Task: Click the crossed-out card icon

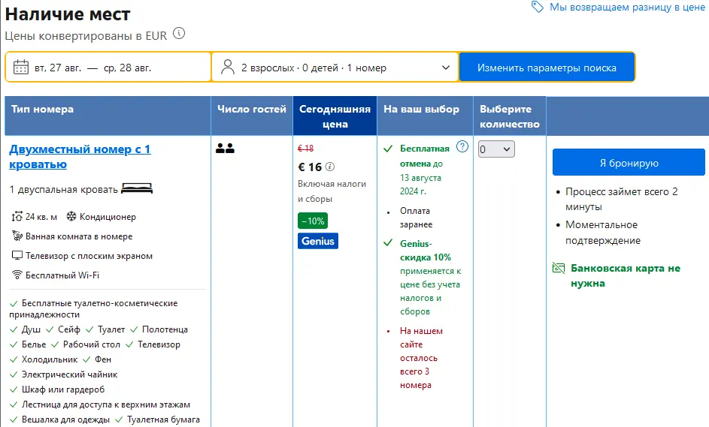Action: (x=558, y=268)
